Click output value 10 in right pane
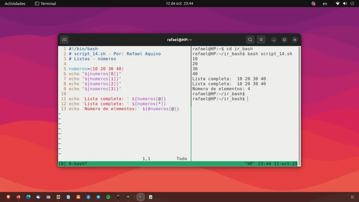359x202 pixels. [195, 59]
